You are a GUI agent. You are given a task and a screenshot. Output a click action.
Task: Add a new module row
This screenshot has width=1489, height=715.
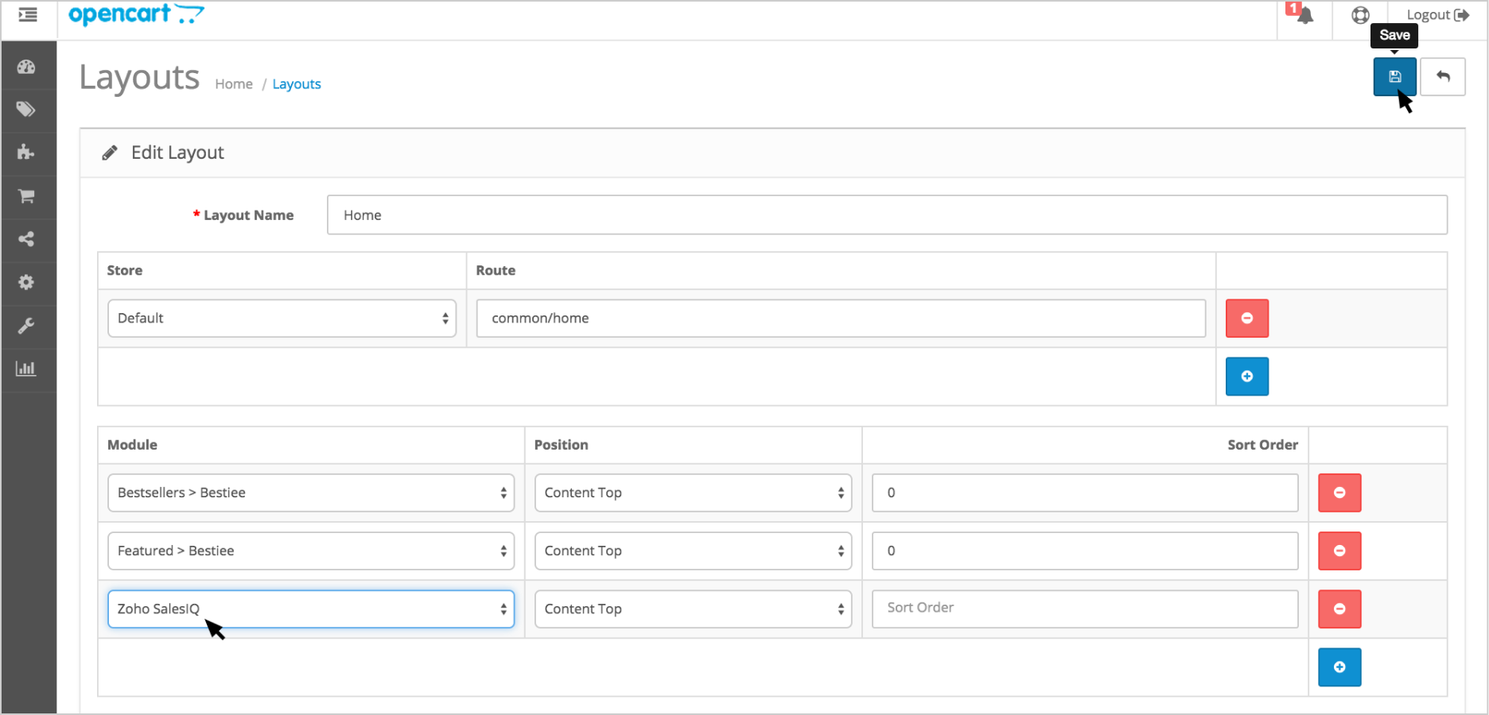pyautogui.click(x=1339, y=667)
